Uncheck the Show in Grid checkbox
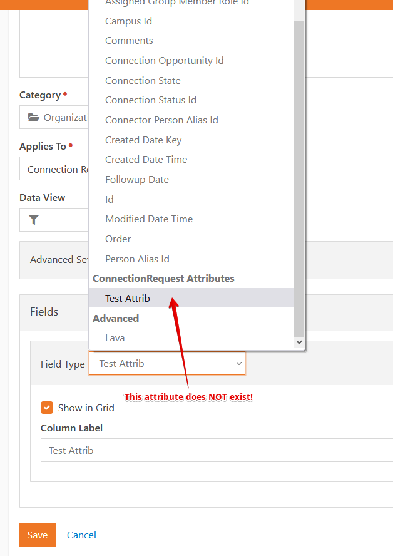Viewport: 393px width, 556px height. click(x=47, y=408)
